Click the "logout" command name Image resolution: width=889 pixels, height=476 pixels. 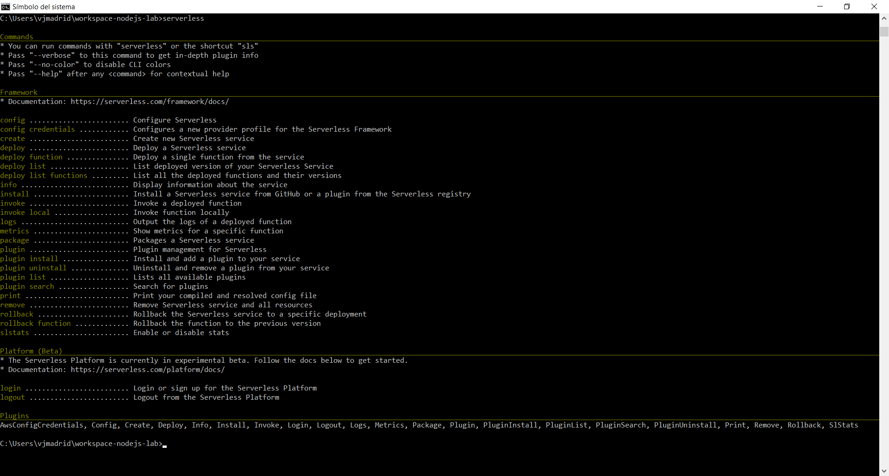click(x=13, y=397)
